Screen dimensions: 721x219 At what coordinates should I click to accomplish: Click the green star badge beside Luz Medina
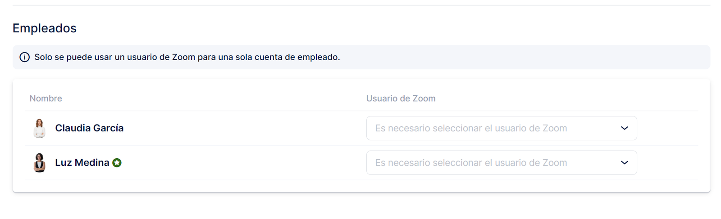(x=117, y=163)
